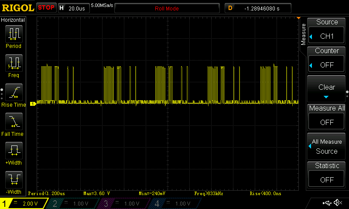The image size is (349, 209).
Task: Select the Rise Time measurement icon
Action: 14,92
